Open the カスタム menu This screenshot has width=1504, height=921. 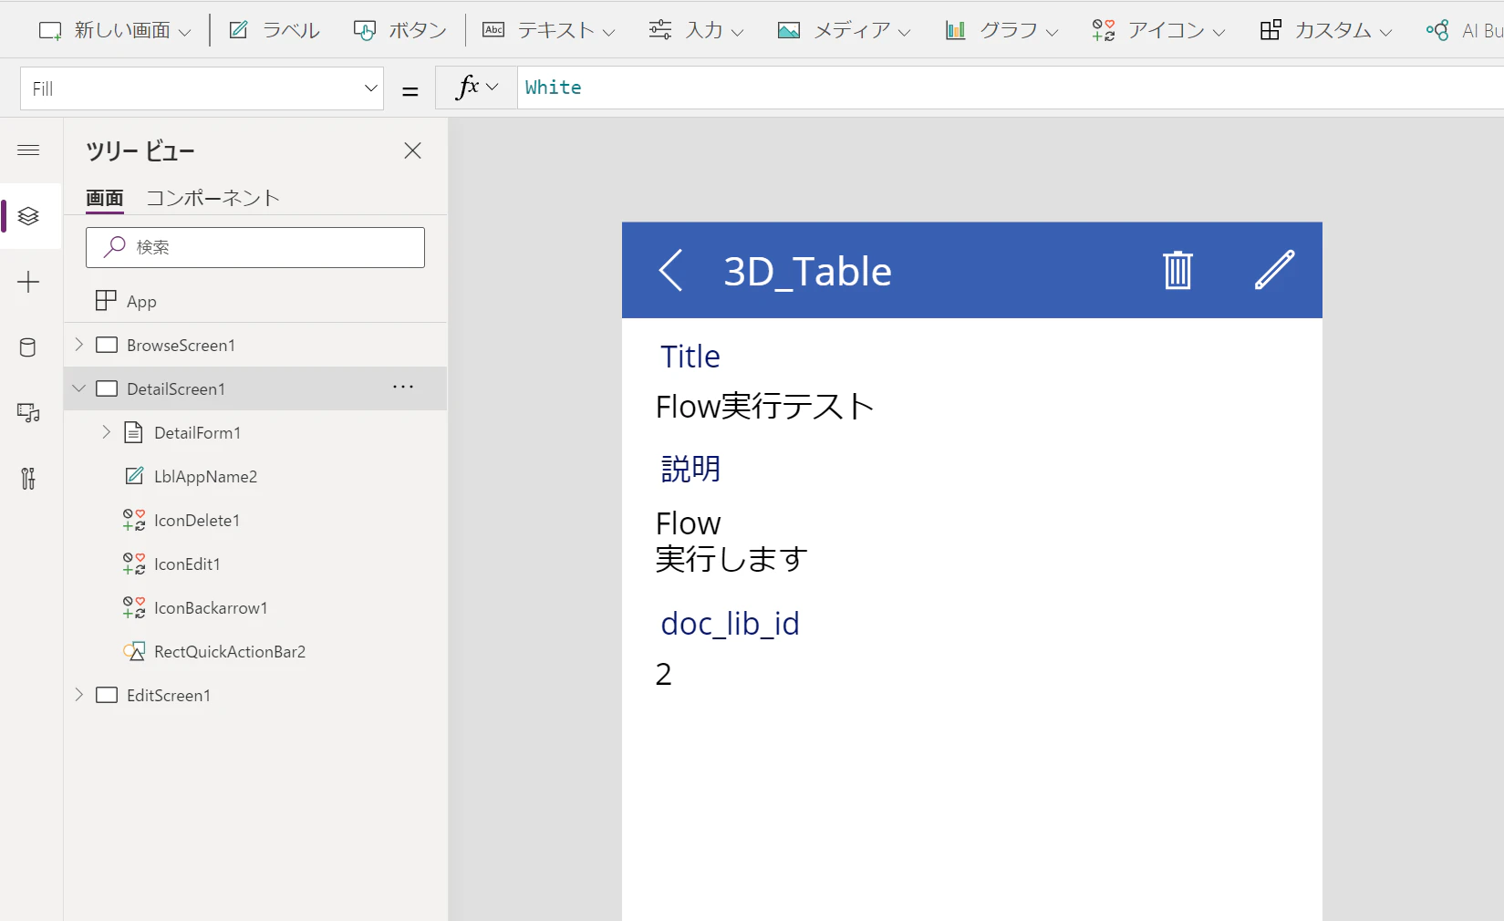click(1326, 30)
